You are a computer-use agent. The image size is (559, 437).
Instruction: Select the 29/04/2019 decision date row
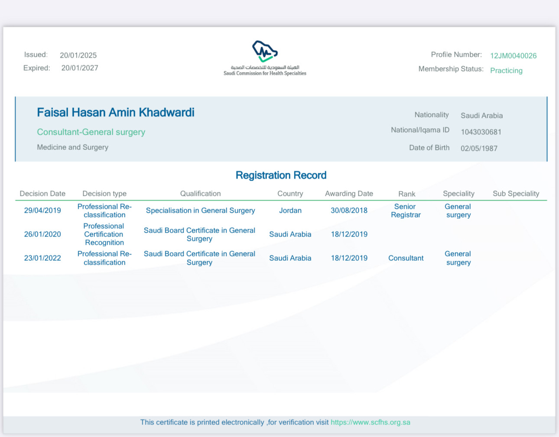pyautogui.click(x=42, y=210)
